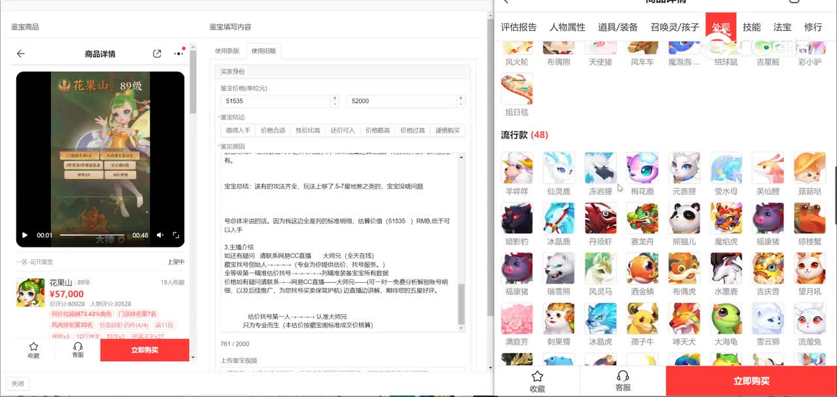Open the 人物属性 tab
This screenshot has height=397, width=837.
point(568,27)
